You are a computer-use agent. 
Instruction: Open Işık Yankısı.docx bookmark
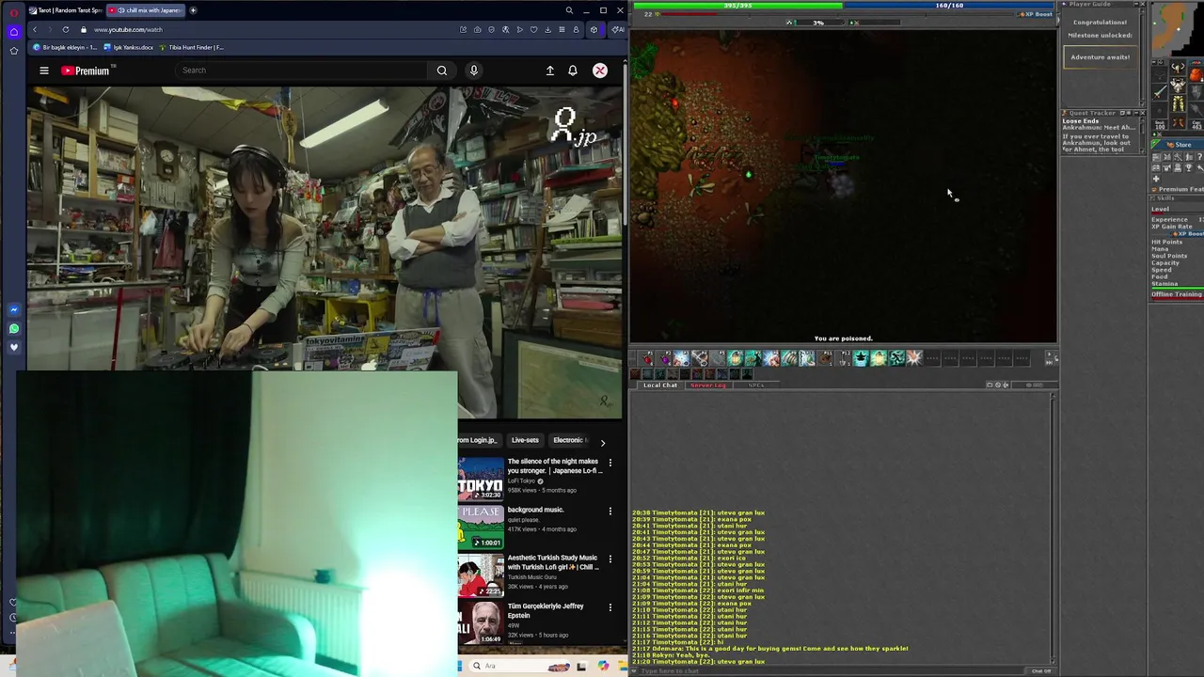click(130, 47)
